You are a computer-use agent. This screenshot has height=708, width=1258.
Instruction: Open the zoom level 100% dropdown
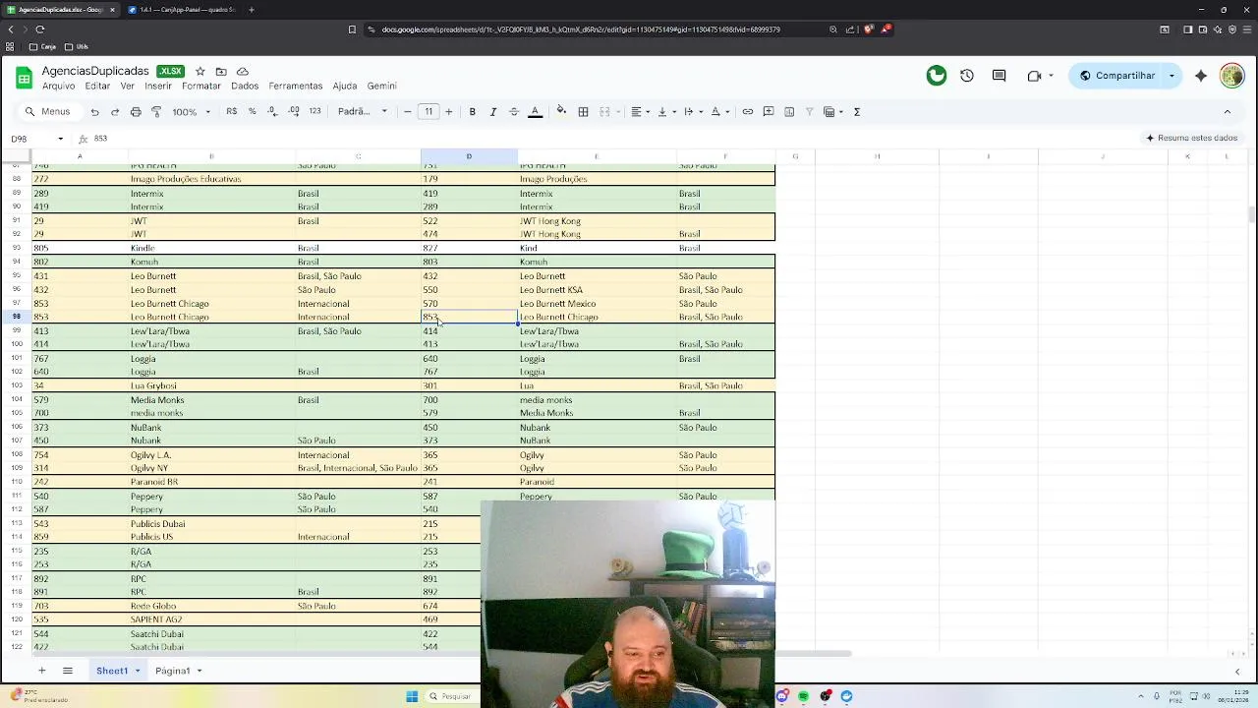(192, 112)
